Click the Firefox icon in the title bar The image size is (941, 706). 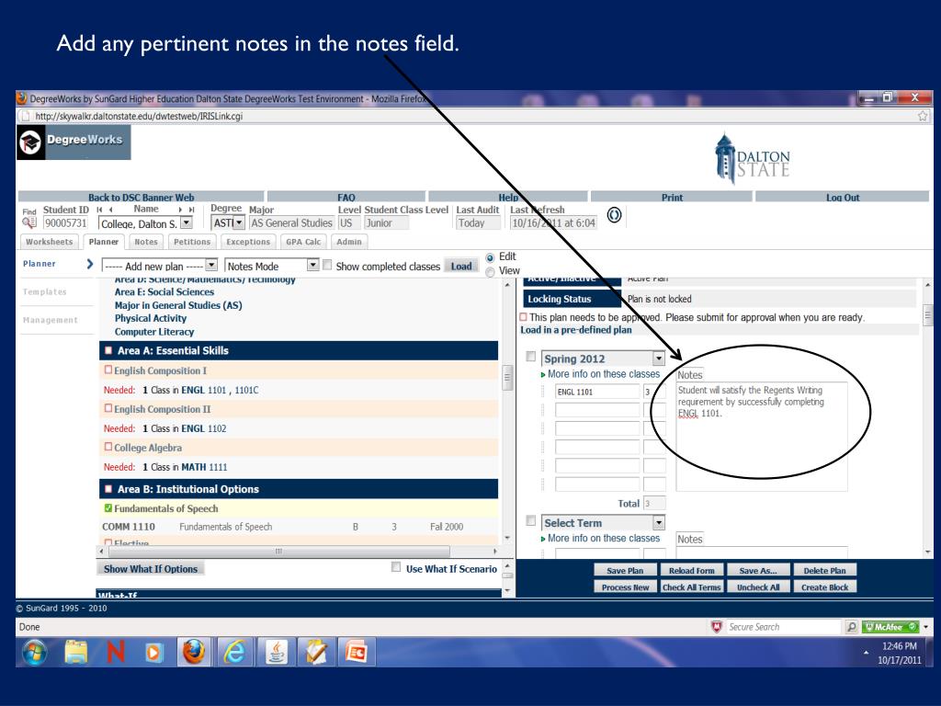pos(22,98)
